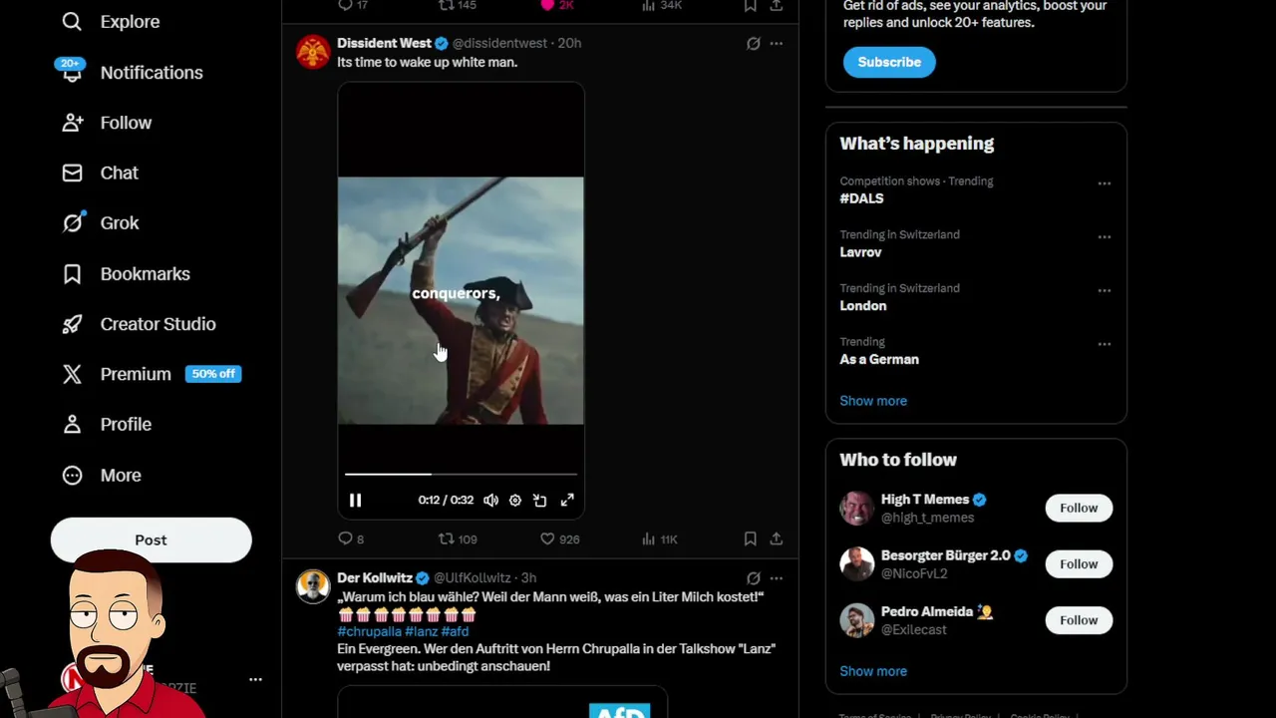Bookmark the Dissident West post
Image resolution: width=1276 pixels, height=718 pixels.
pyautogui.click(x=750, y=539)
